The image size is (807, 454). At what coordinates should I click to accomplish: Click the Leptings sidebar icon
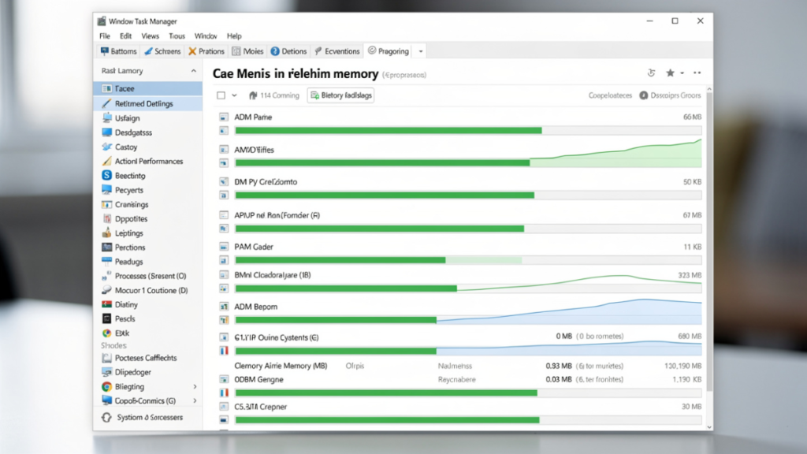tap(106, 233)
